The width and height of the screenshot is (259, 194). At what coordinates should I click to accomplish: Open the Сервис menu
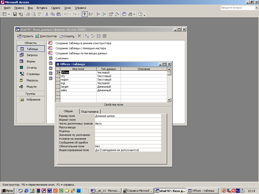pyautogui.click(x=56, y=8)
